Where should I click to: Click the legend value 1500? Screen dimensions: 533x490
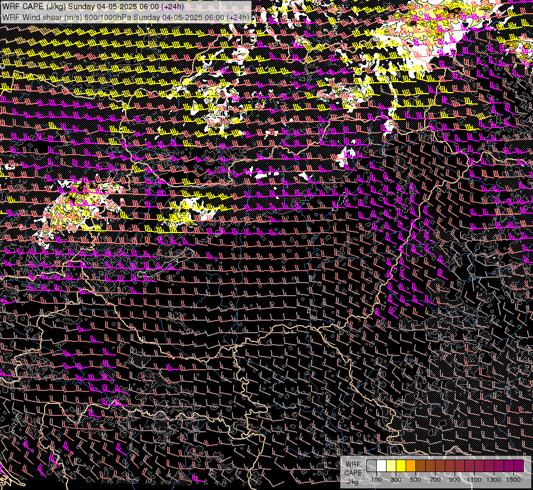tap(513, 480)
